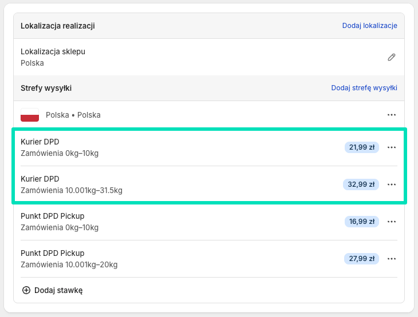
Task: Select the Punkt DPD Pickup 0kg–10kg rate name
Action: tap(52, 216)
